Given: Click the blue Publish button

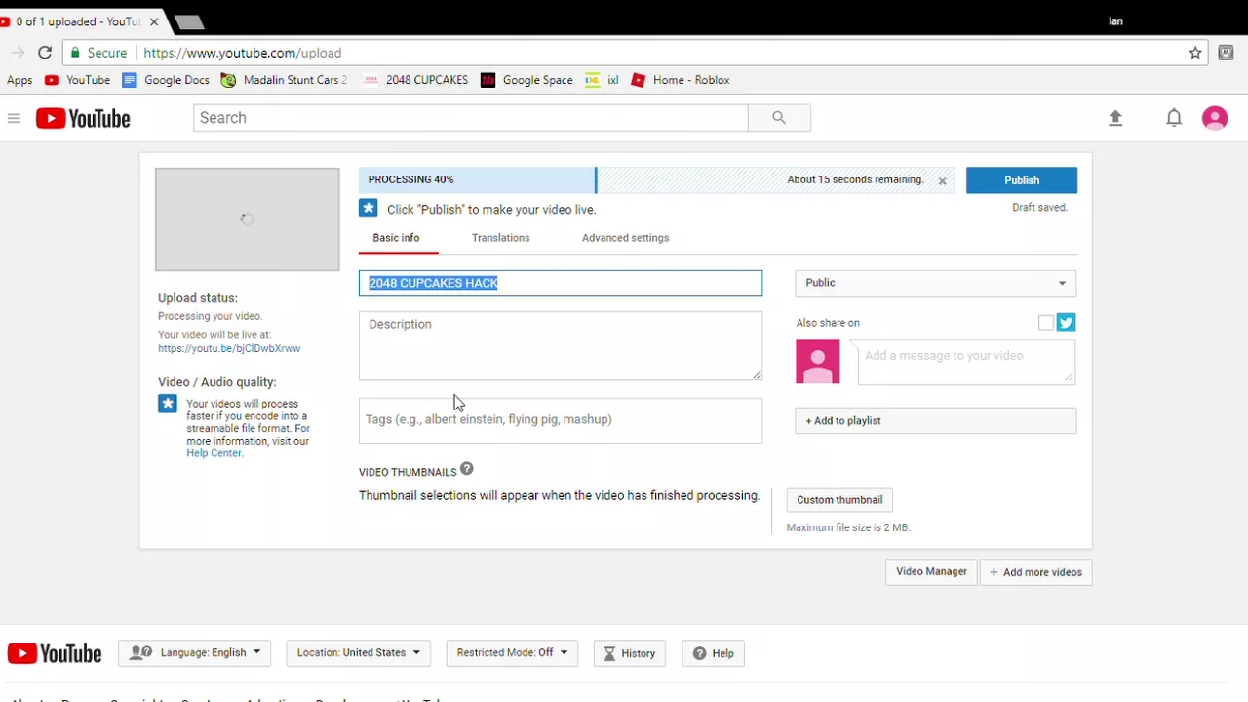Looking at the screenshot, I should coord(1022,180).
